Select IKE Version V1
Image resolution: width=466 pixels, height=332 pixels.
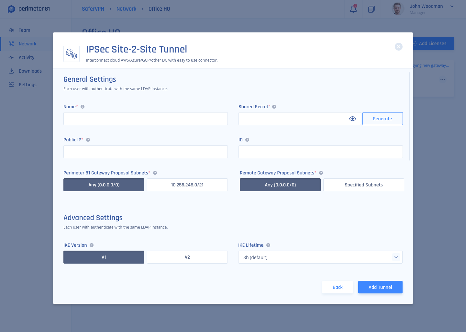(x=104, y=257)
